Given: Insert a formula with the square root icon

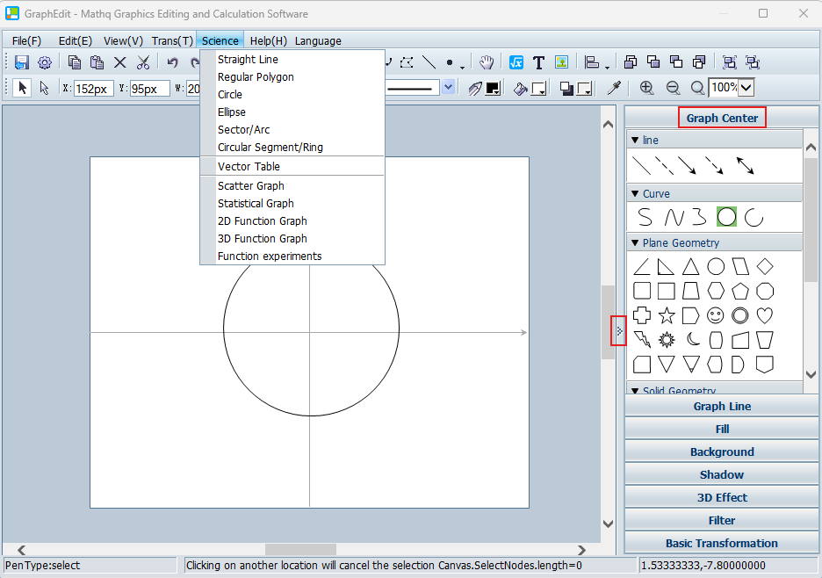Looking at the screenshot, I should (516, 62).
